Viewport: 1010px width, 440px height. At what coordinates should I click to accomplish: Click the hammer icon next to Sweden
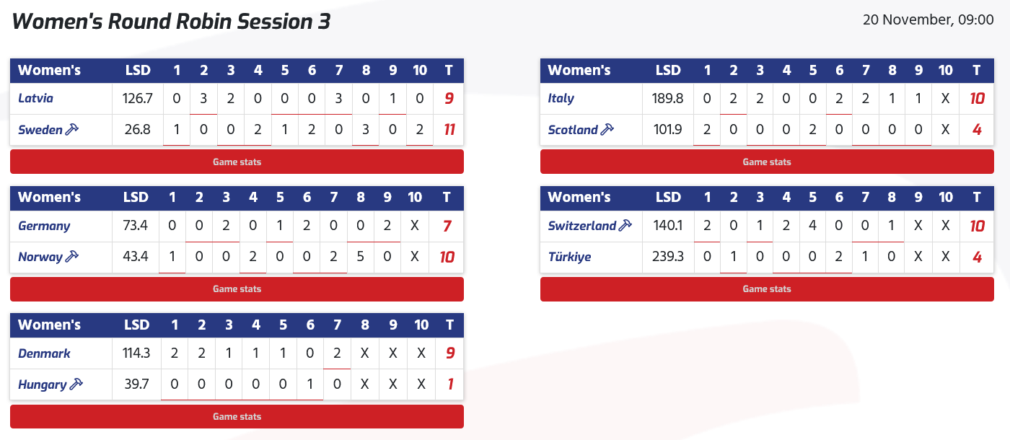point(71,130)
